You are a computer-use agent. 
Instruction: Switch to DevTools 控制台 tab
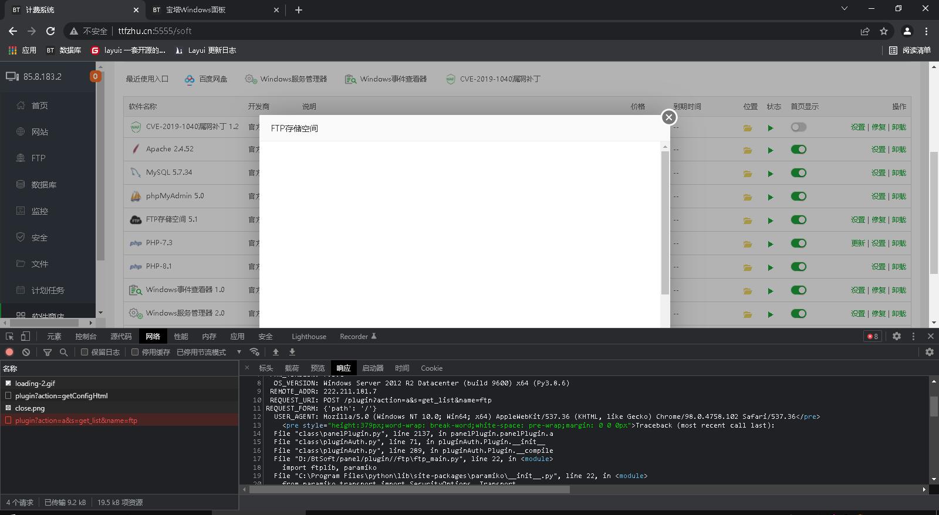86,337
